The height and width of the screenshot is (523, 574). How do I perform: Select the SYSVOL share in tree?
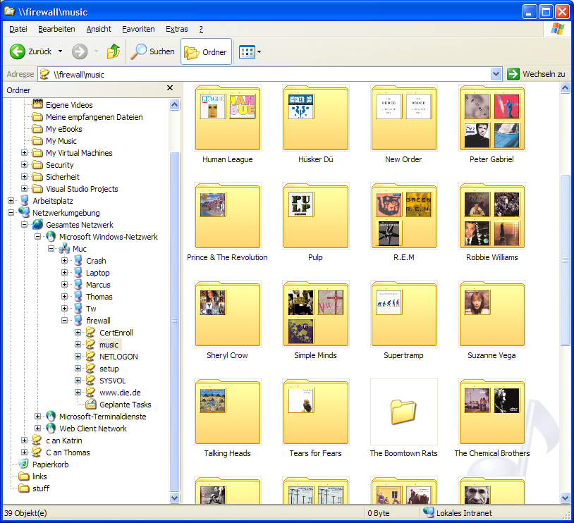click(112, 381)
